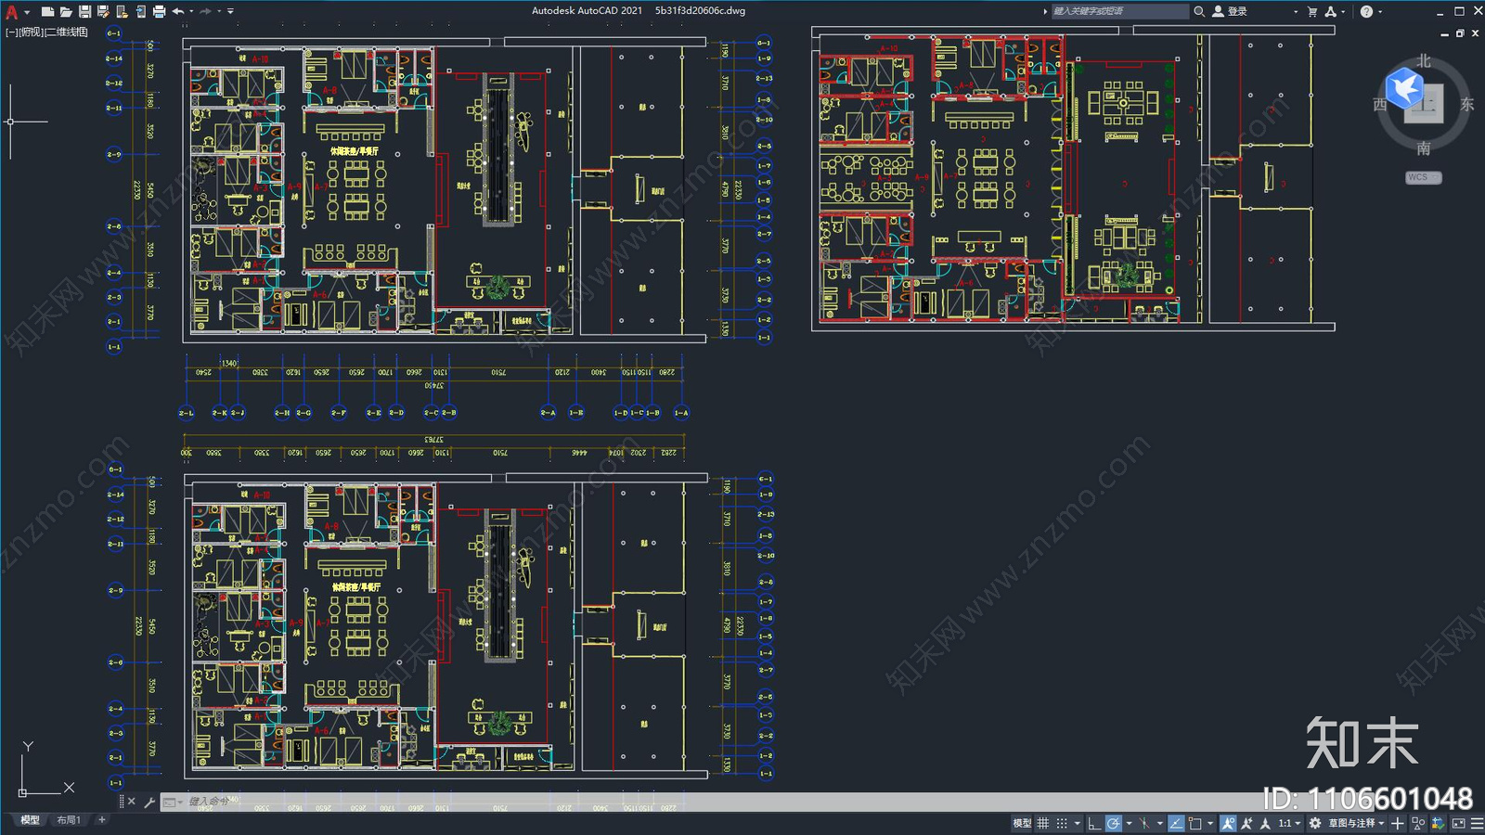Click 模型 model space status bar button
Image resolution: width=1485 pixels, height=835 pixels.
tap(1022, 823)
